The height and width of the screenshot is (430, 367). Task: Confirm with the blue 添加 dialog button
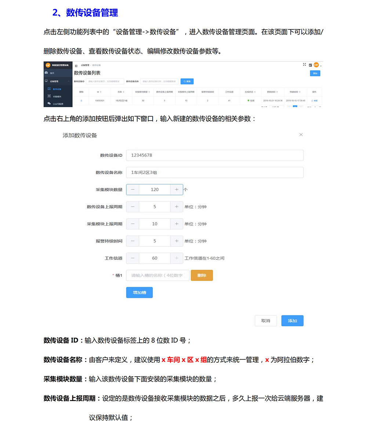coord(292,321)
